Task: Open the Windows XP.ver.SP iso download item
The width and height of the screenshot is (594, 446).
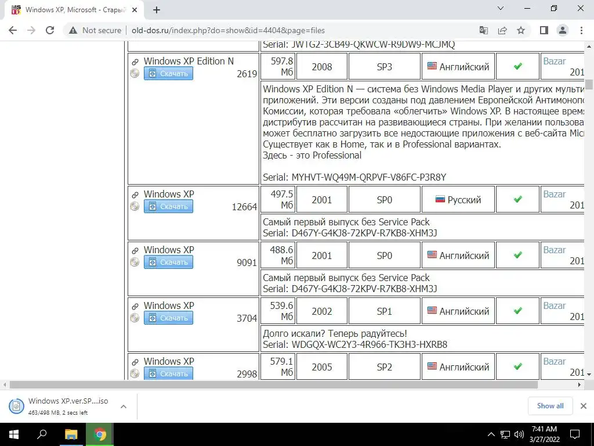Action: (x=63, y=406)
